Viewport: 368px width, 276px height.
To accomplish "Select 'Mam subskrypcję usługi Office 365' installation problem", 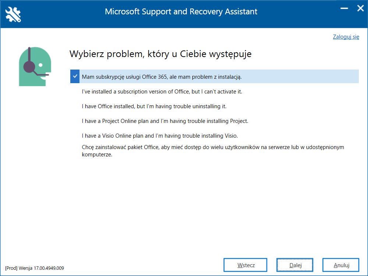I will click(x=215, y=77).
